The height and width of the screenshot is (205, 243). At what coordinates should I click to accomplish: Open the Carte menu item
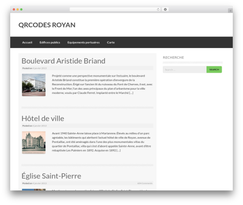point(111,42)
